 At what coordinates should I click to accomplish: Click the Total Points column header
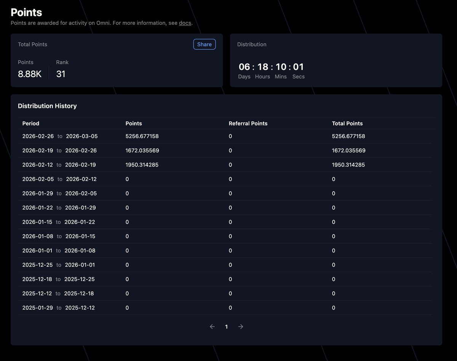tap(347, 123)
